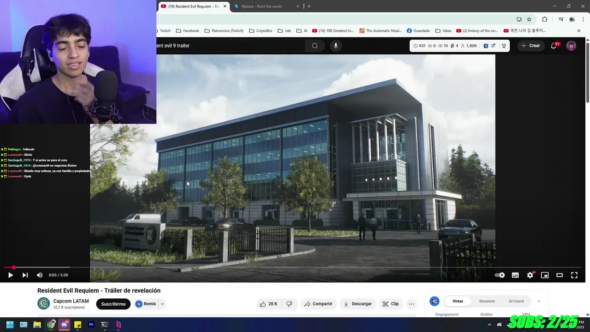Image resolution: width=590 pixels, height=332 pixels.
Task: Bookmark this page with star icon
Action: click(529, 19)
